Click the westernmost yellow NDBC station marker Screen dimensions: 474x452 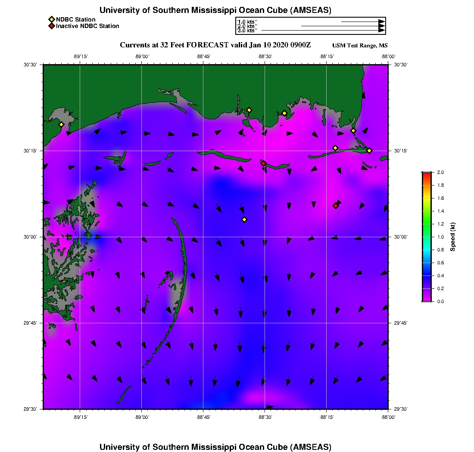[x=61, y=124]
